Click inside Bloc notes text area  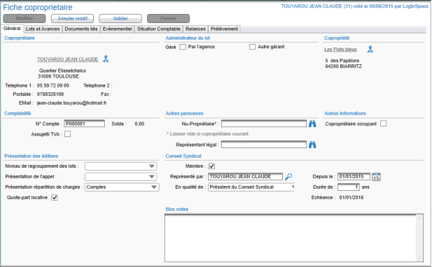click(x=291, y=238)
